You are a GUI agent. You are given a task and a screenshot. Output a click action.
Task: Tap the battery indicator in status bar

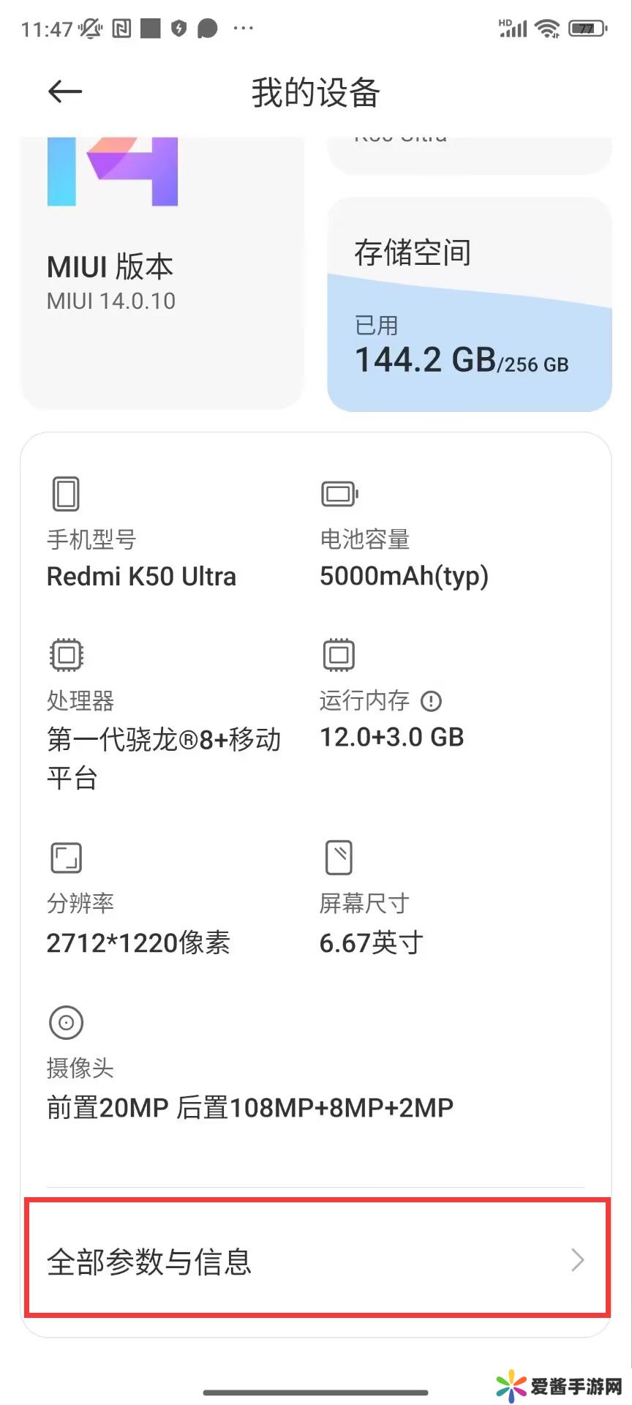click(x=587, y=29)
